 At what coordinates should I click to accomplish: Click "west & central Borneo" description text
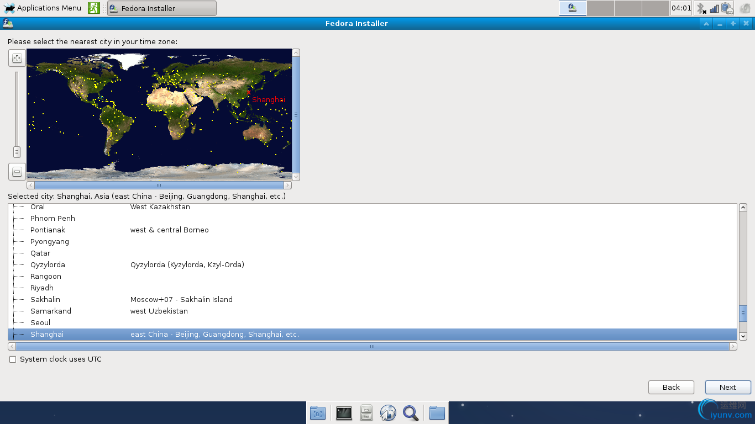click(x=170, y=230)
